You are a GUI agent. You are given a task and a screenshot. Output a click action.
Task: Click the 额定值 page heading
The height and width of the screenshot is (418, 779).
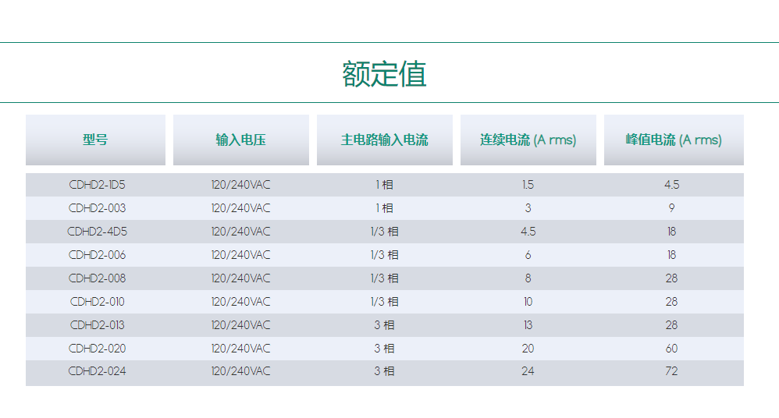(384, 74)
